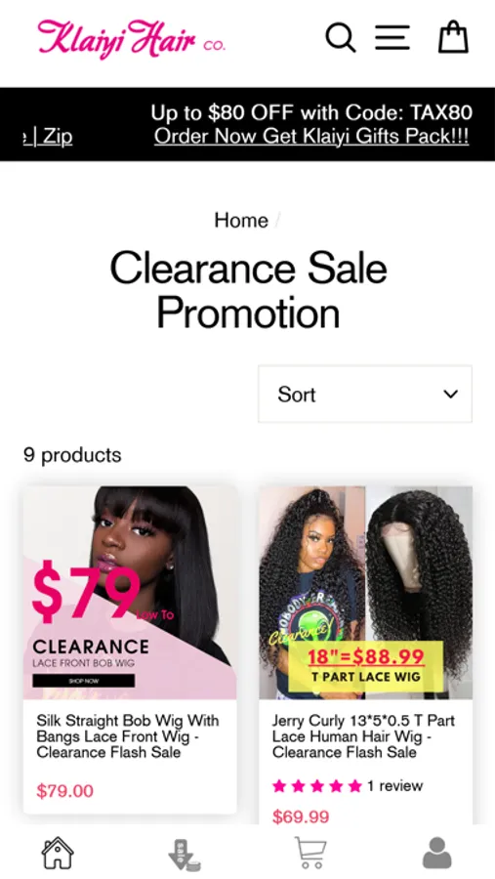The image size is (495, 879).
Task: Click the Sort dropdown chevron arrow
Action: [x=451, y=395]
